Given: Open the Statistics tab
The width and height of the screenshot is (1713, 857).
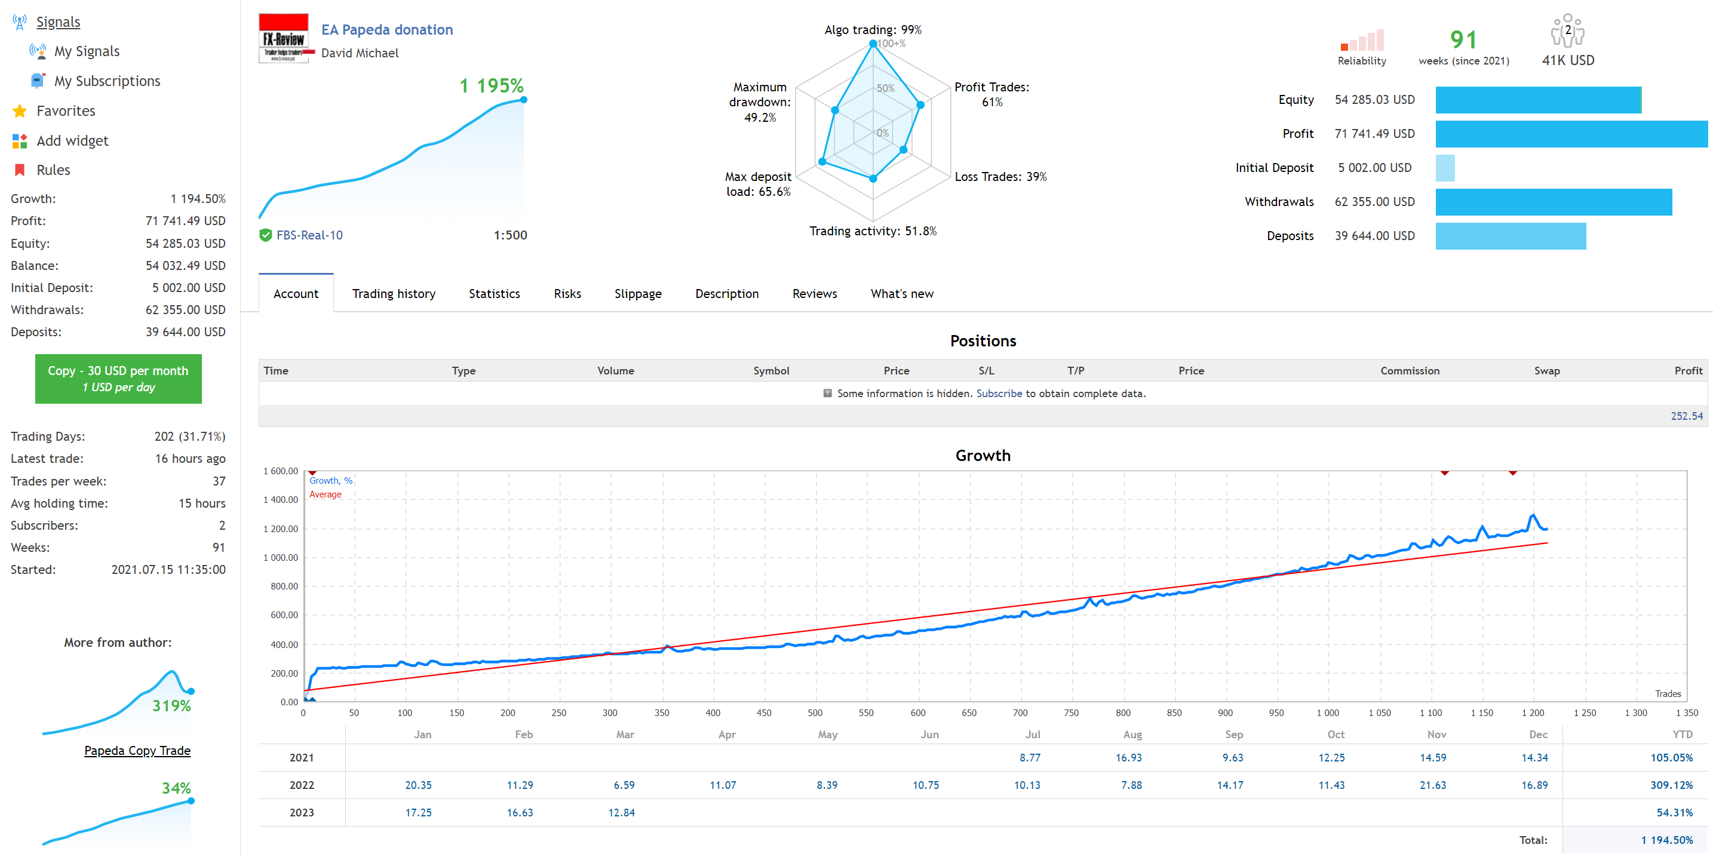Looking at the screenshot, I should point(494,294).
